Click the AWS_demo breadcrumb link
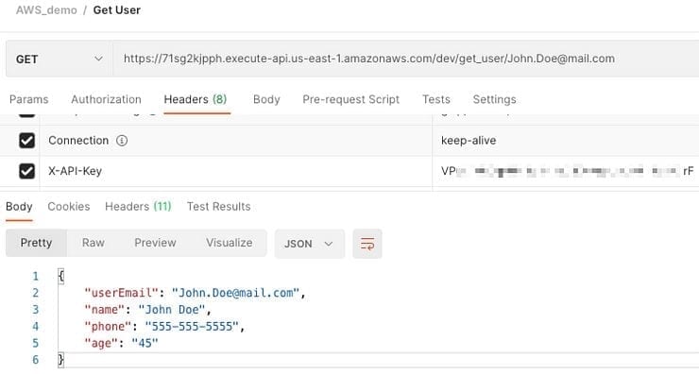 tap(46, 10)
